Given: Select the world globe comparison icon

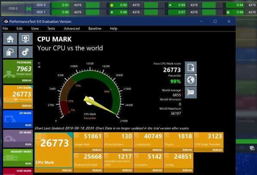Looking at the screenshot, I should point(191,80).
